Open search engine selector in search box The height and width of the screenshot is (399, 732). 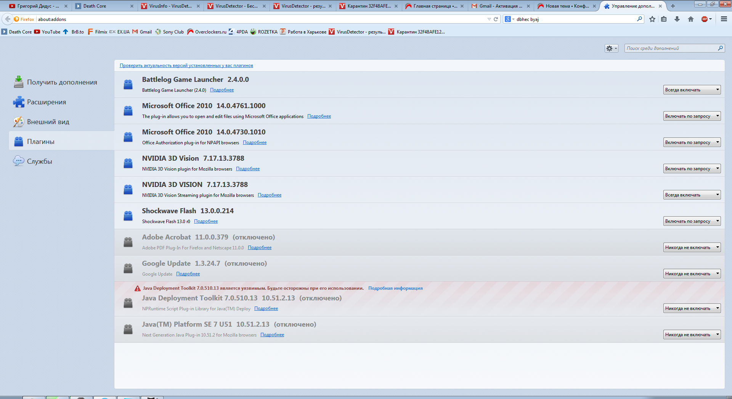point(509,19)
